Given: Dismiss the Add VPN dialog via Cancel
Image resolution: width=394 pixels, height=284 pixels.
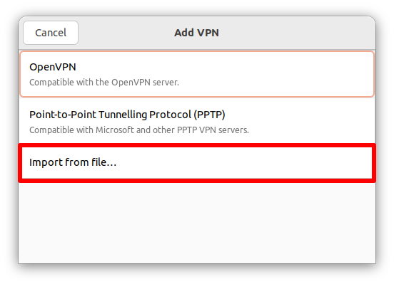Looking at the screenshot, I should click(x=51, y=33).
